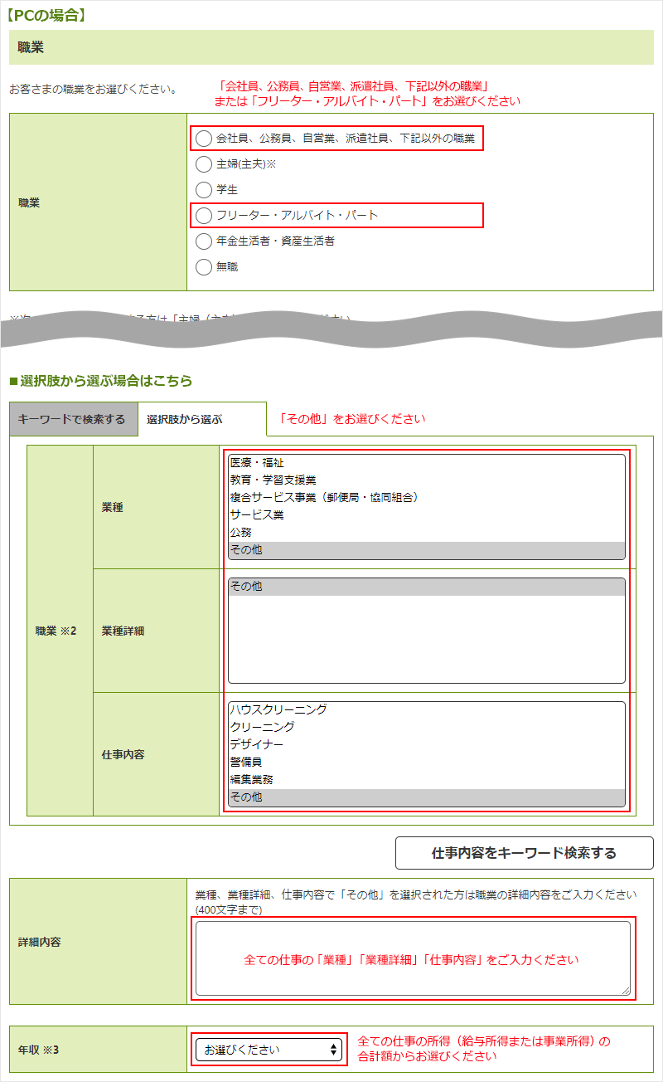Open the 選択肢から選ぶ tab

185,419
